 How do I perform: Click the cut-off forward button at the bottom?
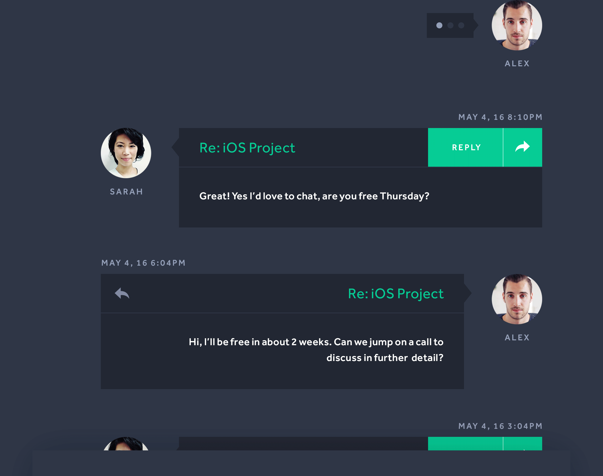(522, 444)
